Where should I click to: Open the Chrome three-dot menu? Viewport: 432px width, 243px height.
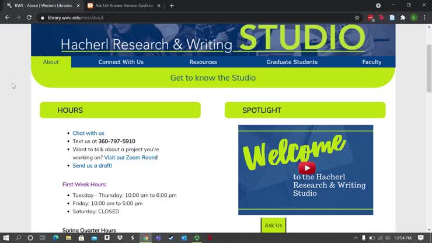424,18
